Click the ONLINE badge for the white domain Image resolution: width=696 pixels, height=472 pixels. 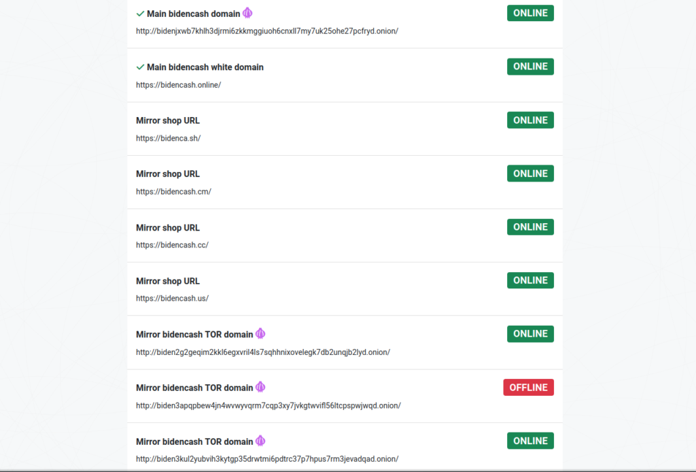(530, 67)
